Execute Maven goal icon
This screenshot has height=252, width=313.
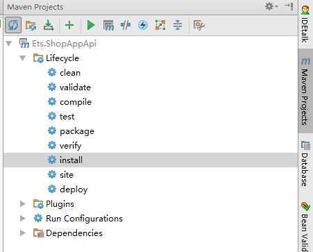point(108,25)
